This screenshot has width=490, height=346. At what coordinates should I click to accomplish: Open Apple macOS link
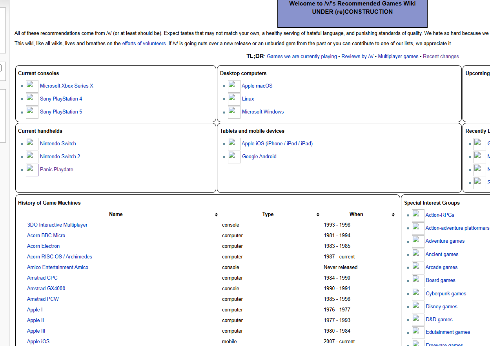pos(257,86)
